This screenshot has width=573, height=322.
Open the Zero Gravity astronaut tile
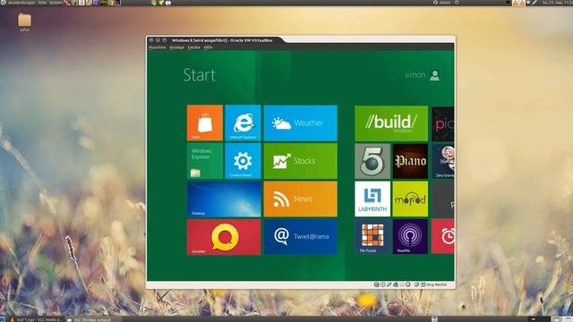(x=443, y=161)
